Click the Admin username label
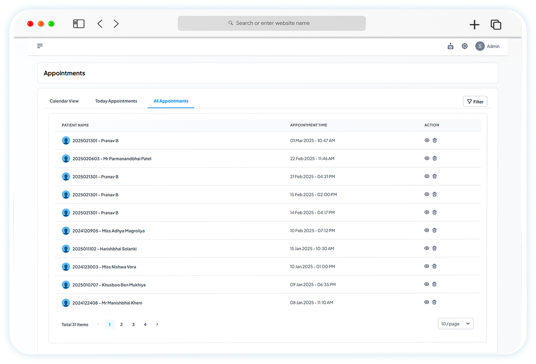 tap(493, 47)
